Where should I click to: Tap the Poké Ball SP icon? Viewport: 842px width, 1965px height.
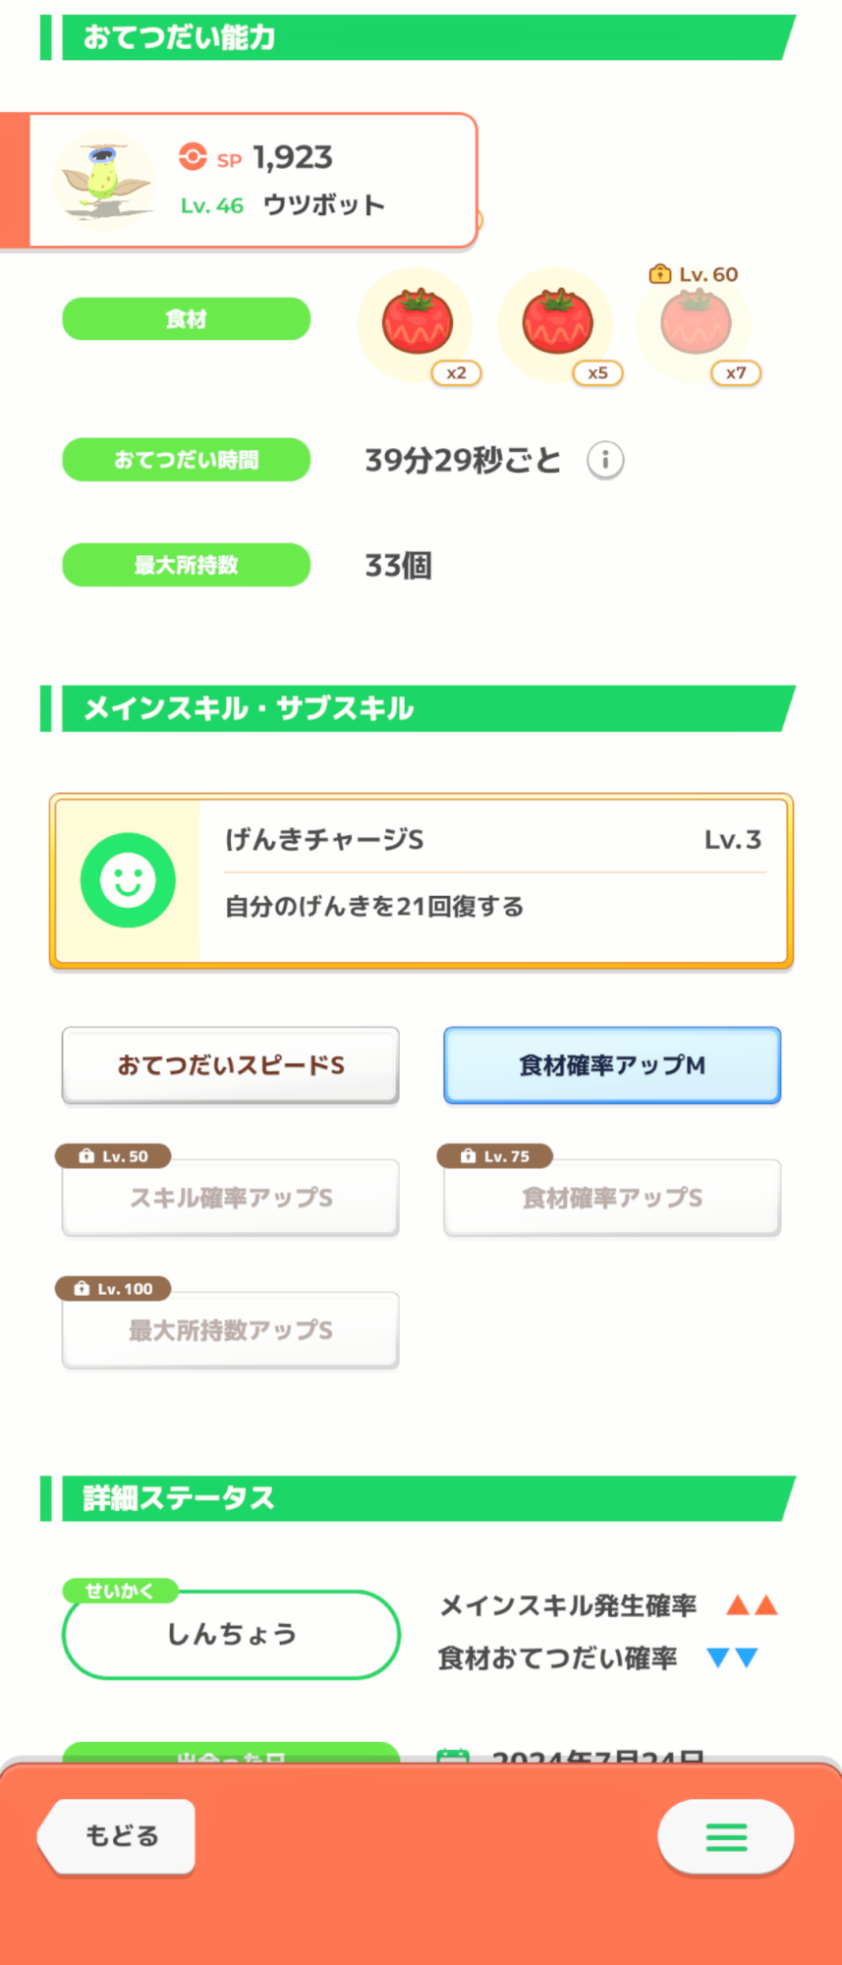pyautogui.click(x=193, y=157)
